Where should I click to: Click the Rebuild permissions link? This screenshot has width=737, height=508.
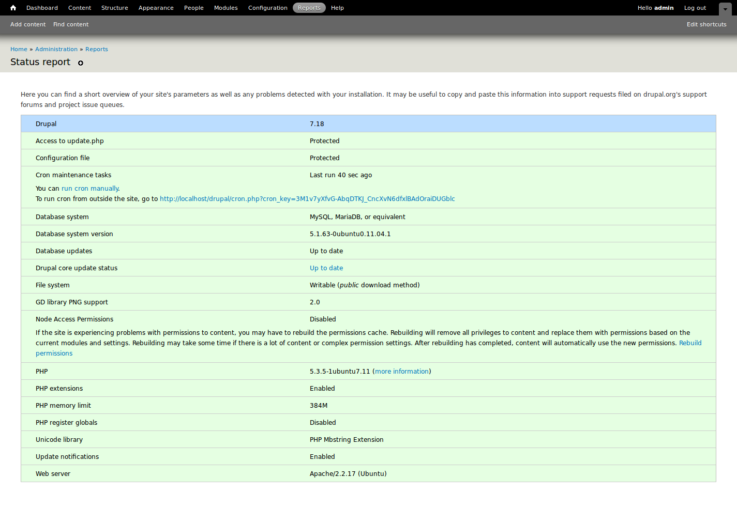tap(691, 343)
